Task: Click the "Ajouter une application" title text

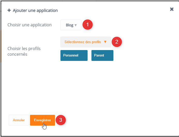Action: click(35, 11)
